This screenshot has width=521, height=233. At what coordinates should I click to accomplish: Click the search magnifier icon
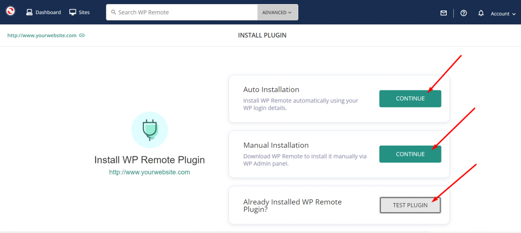(113, 12)
